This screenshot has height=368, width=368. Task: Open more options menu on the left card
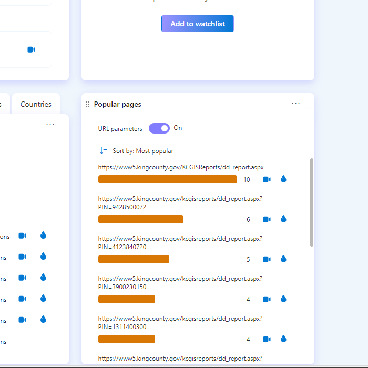point(50,124)
